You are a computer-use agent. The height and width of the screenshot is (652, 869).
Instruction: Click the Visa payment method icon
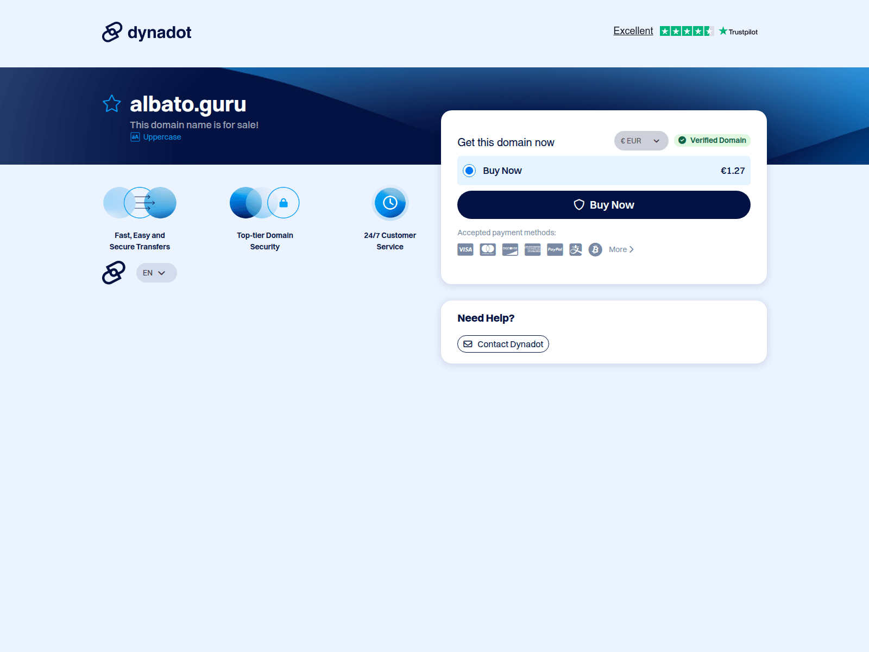pyautogui.click(x=465, y=249)
